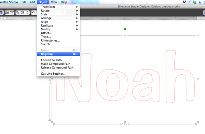Click the 1.240 height dimension label
The height and width of the screenshot is (134, 205).
coord(50,80)
